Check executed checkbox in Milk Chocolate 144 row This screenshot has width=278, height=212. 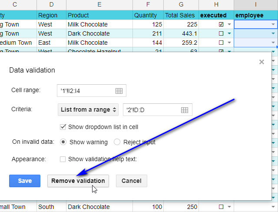pos(221,43)
